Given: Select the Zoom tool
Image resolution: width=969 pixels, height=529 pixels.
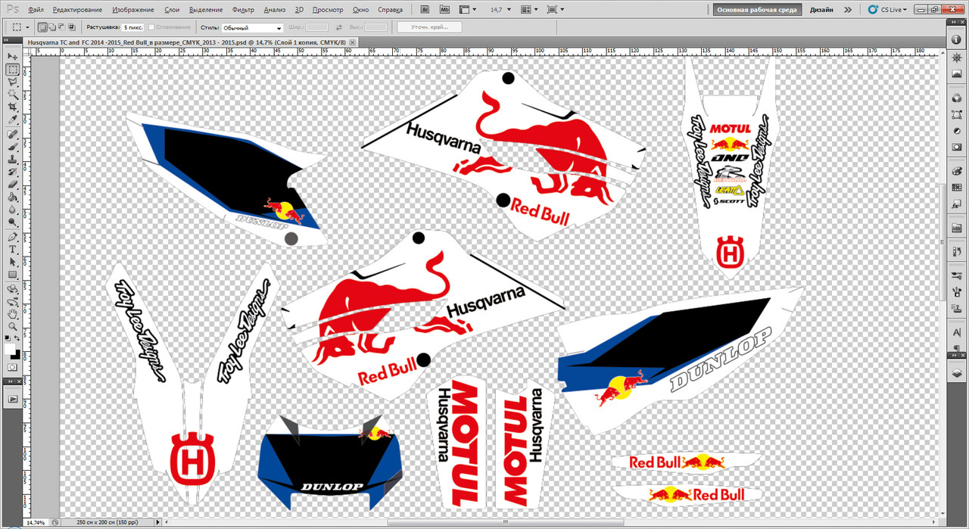Looking at the screenshot, I should pos(13,326).
